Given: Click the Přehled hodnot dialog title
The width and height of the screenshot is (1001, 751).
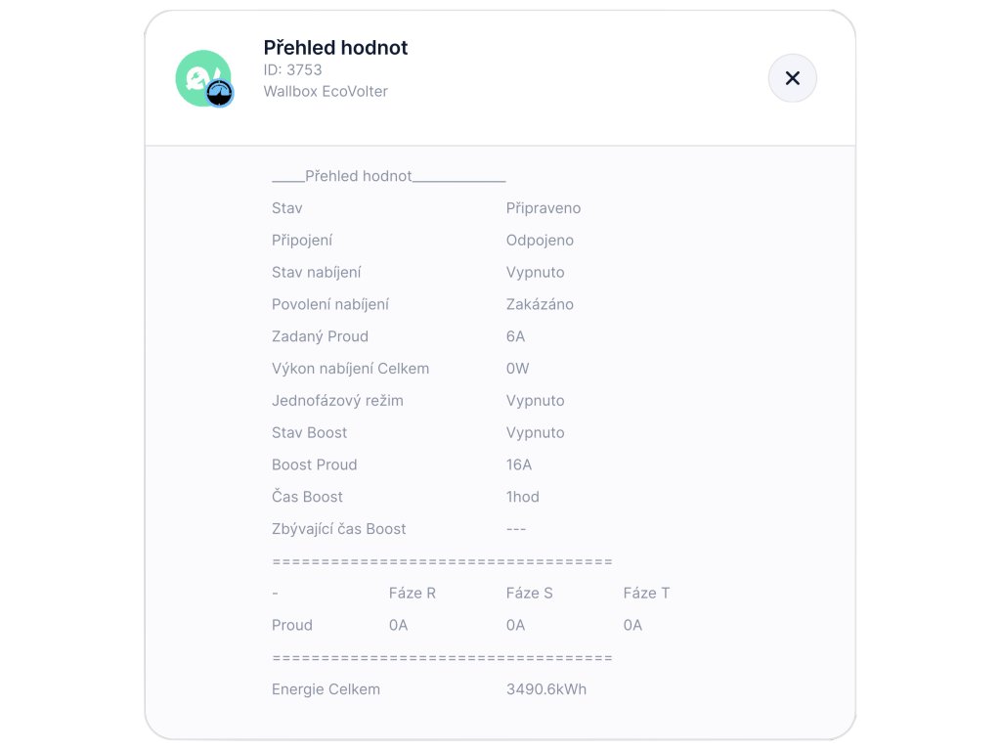Looking at the screenshot, I should click(335, 48).
